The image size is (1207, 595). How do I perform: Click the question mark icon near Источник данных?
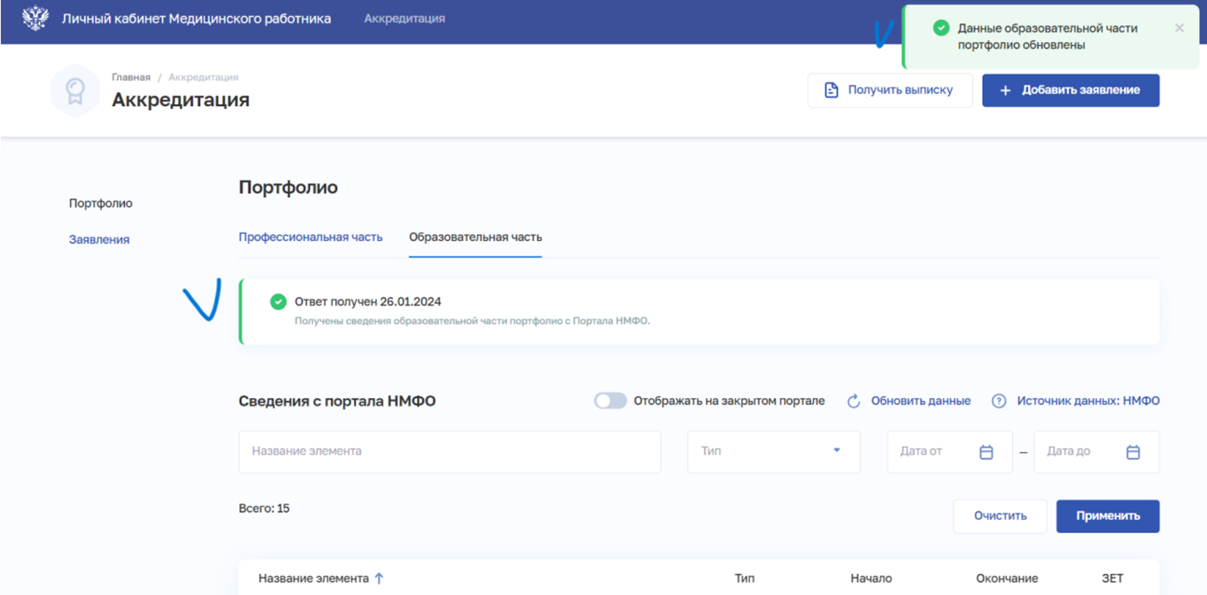coord(999,401)
